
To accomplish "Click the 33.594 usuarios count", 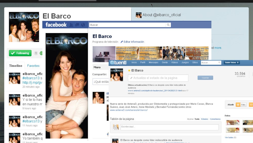I will click(240, 74).
